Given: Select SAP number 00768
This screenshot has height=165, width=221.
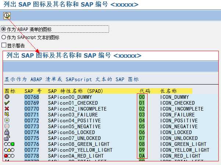Looking at the screenshot, I should 32,97.
